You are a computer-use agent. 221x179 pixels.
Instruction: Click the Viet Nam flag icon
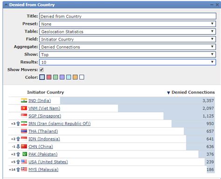point(24,108)
